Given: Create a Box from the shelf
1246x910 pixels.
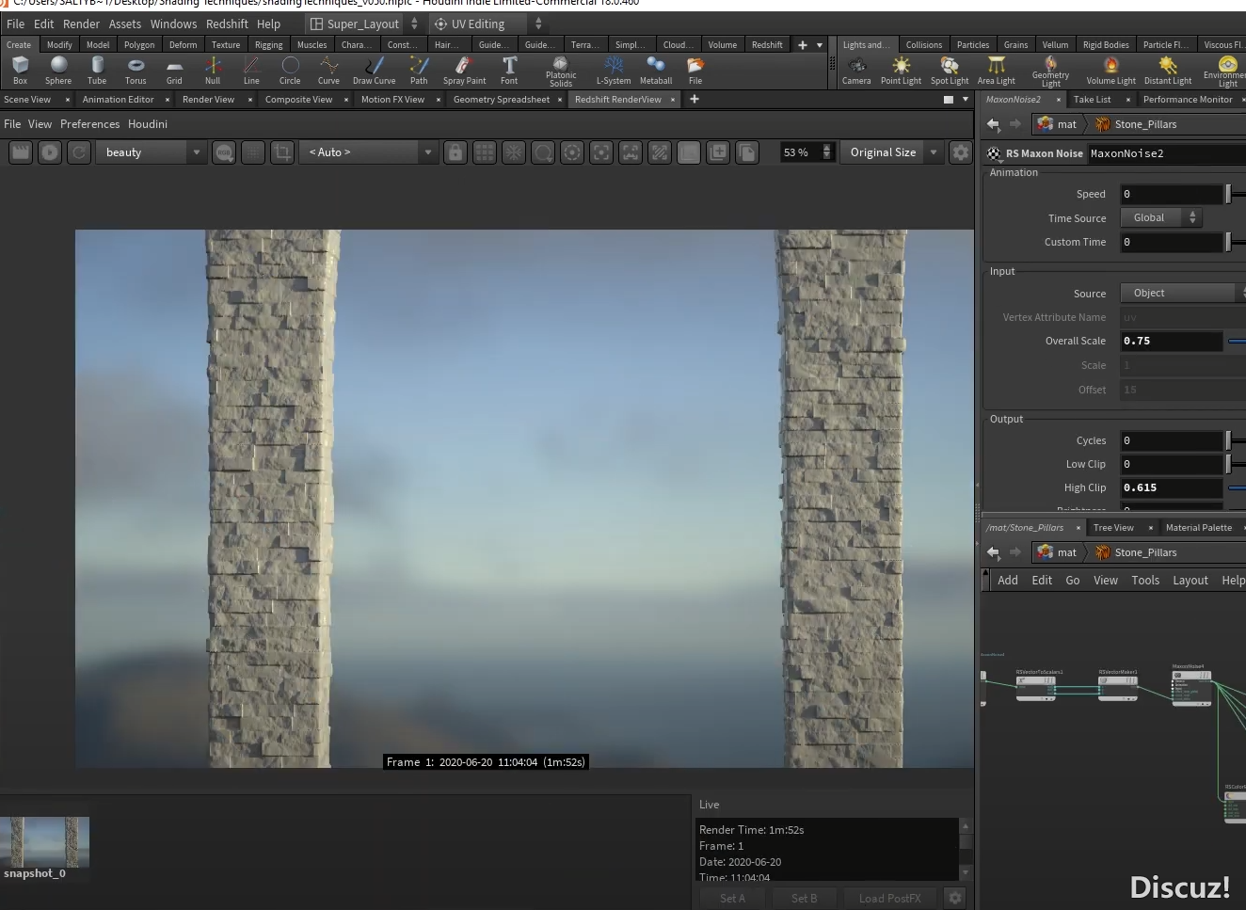Looking at the screenshot, I should (x=20, y=71).
